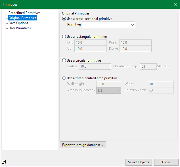Close the Primitives dialog with the X
Screen dimensions: 180x167
(175, 4)
